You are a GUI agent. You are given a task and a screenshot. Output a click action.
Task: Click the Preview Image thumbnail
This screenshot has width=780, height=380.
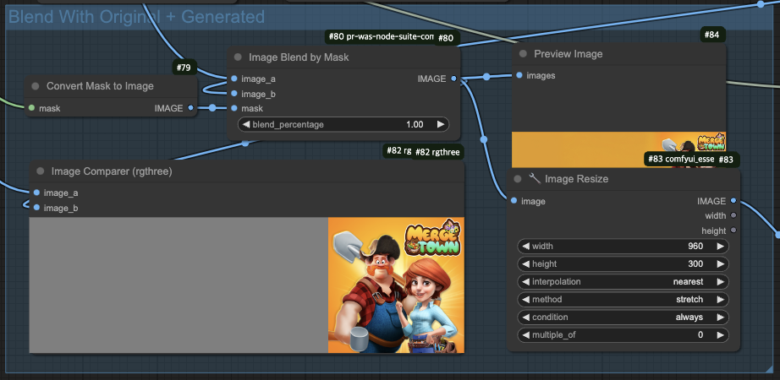618,149
